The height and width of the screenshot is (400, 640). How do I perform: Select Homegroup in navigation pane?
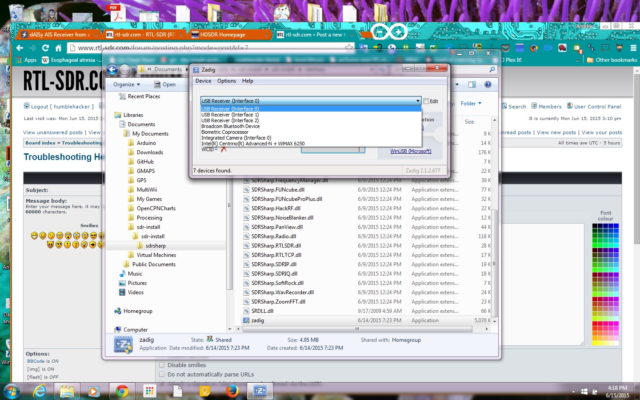[x=138, y=311]
